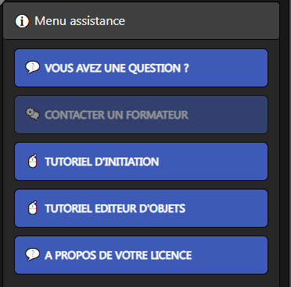Click the question mark inside the first speech bubble
291x287 pixels.
pos(33,66)
